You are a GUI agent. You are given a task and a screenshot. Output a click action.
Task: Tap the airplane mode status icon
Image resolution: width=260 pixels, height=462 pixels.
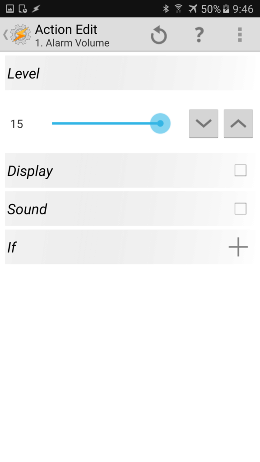click(x=193, y=9)
